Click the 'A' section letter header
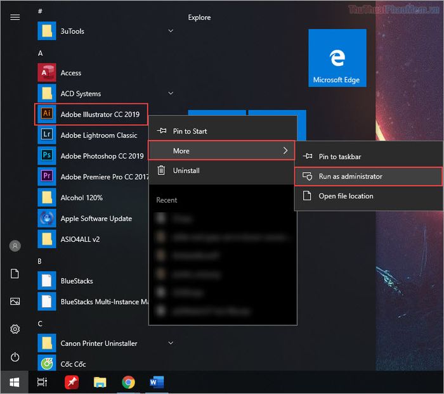 (x=40, y=53)
